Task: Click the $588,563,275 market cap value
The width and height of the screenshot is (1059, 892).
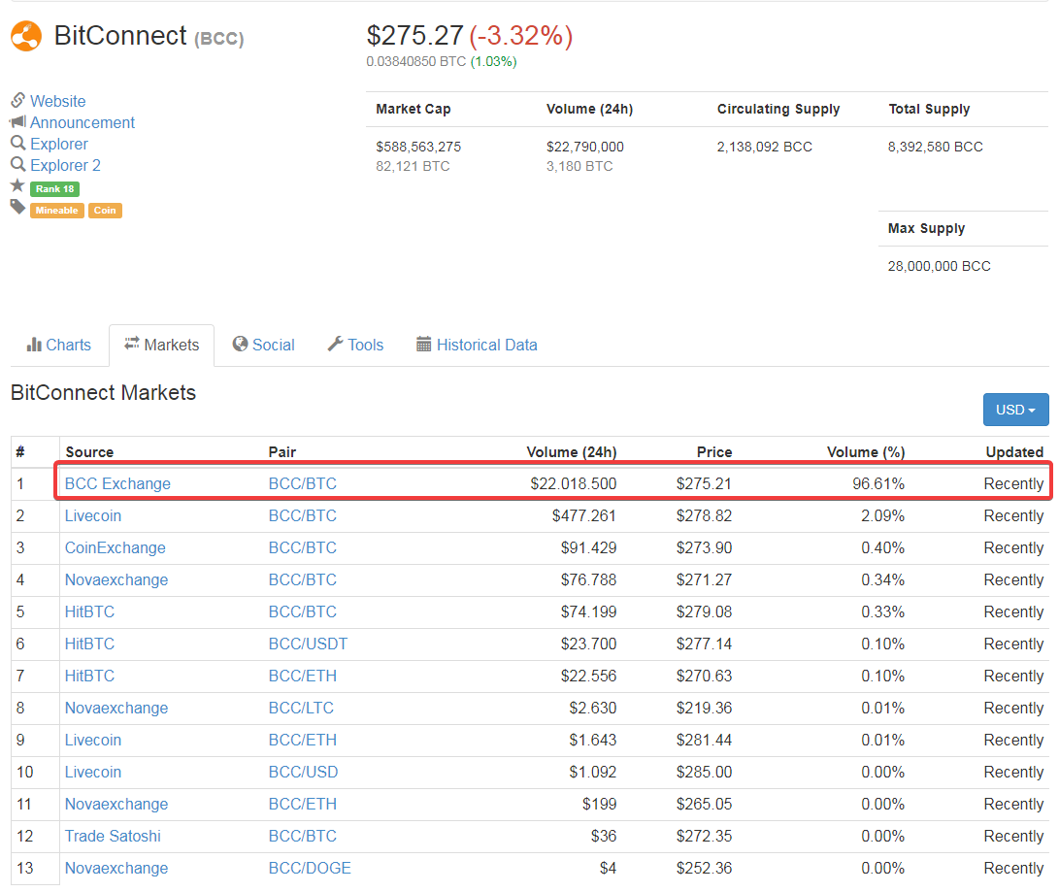Action: coord(418,147)
